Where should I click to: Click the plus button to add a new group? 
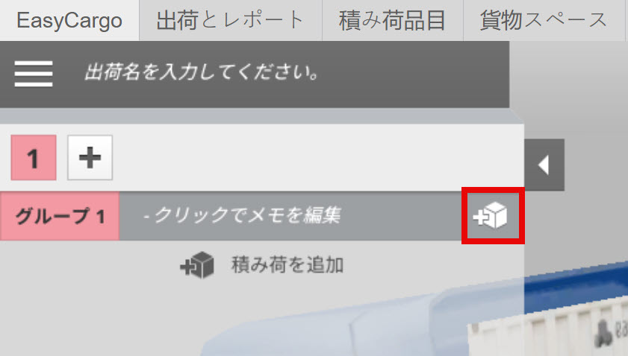click(90, 157)
